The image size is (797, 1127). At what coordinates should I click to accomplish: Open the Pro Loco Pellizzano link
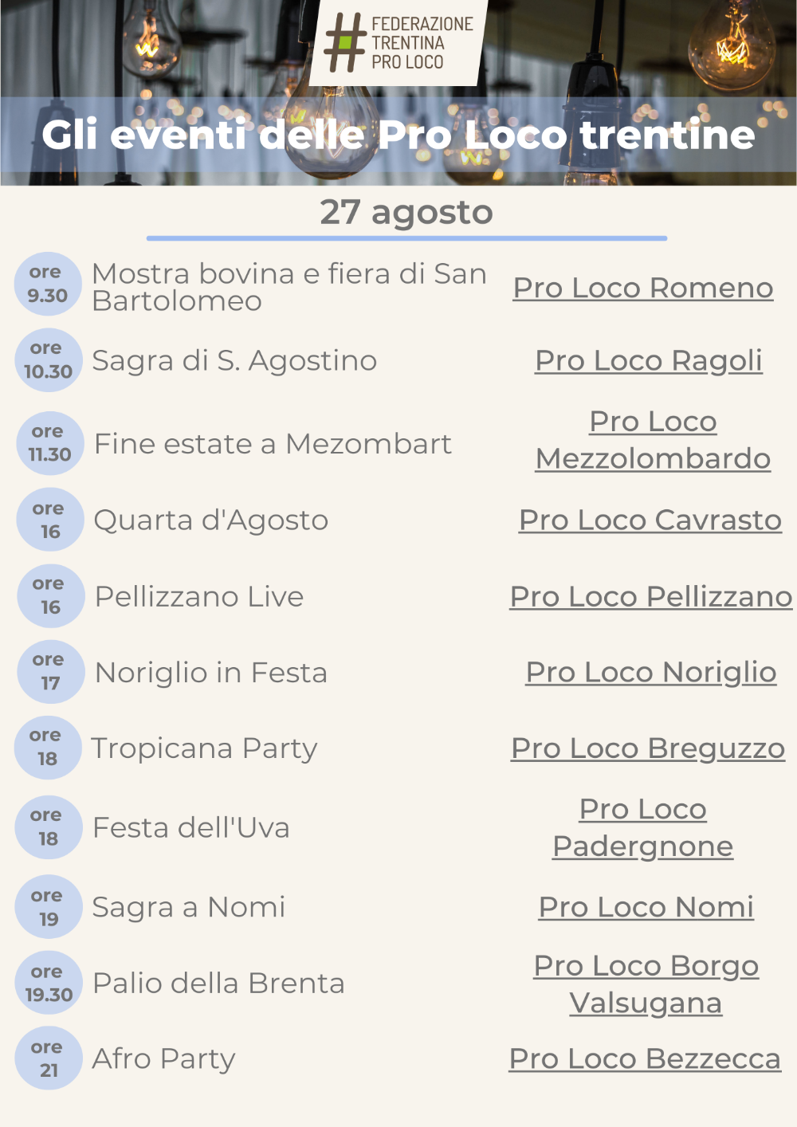tap(651, 596)
